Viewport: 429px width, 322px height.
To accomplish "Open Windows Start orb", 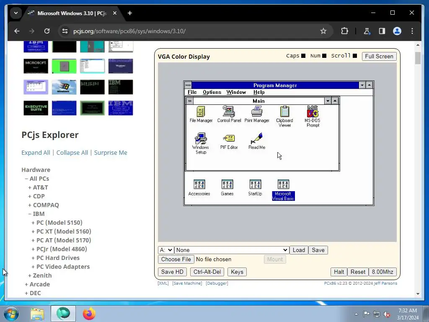I will click(x=11, y=314).
